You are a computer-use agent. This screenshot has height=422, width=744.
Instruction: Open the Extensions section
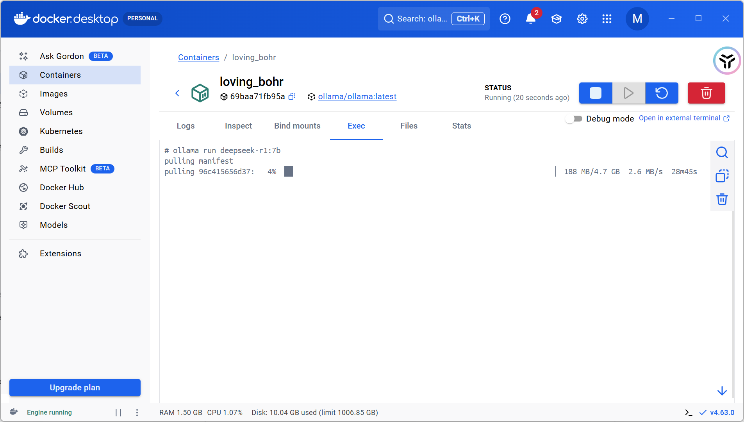[x=75, y=254]
